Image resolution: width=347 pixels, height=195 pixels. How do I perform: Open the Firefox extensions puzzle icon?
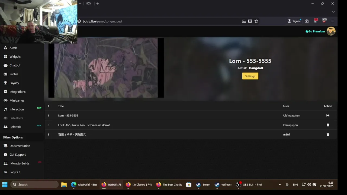click(x=307, y=21)
